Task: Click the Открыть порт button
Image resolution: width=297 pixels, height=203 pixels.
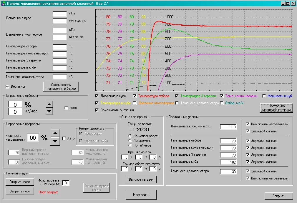Action: click(20, 182)
